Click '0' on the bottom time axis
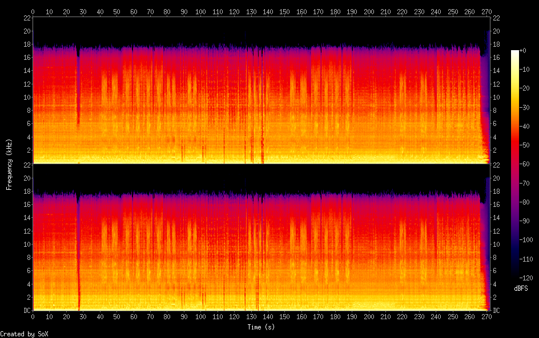This screenshot has width=539, height=338. 33,317
